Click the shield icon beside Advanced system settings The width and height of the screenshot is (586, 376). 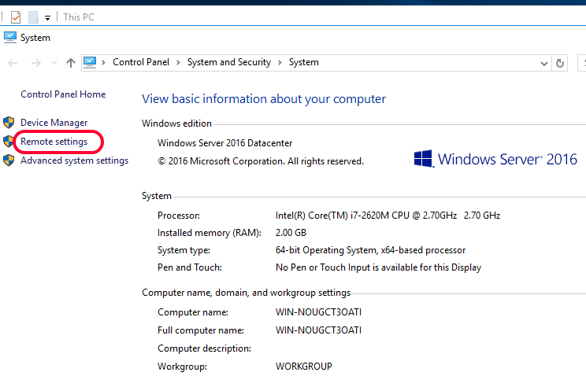point(9,160)
